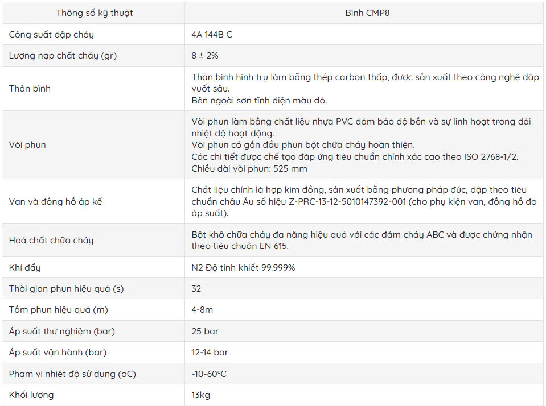Click the "Bình CMP8" column header
This screenshot has height=406, width=546.
(367, 13)
